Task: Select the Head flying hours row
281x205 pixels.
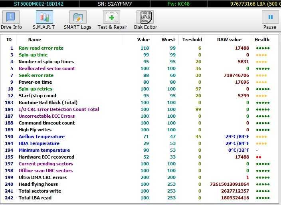Action: 139,184
